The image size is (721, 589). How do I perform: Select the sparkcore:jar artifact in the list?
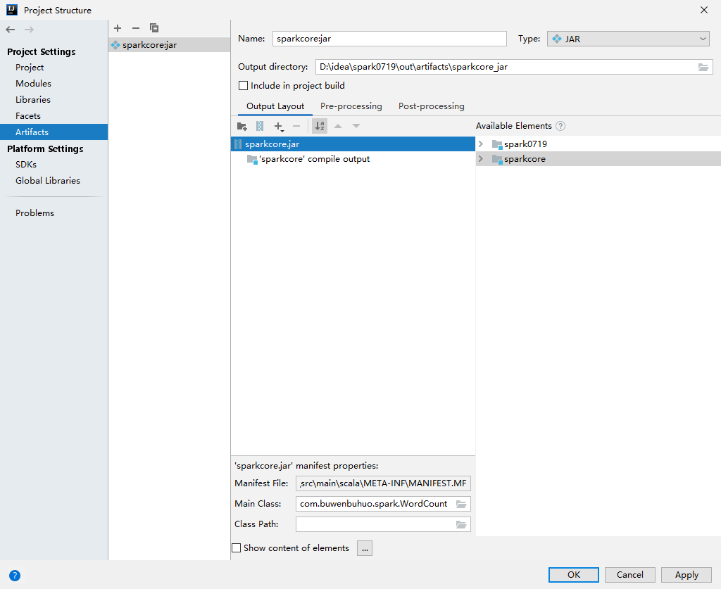click(169, 45)
